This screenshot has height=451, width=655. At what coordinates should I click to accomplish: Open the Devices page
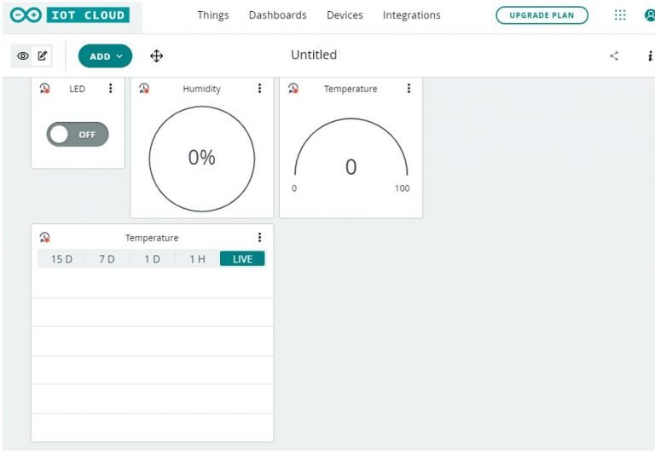point(345,15)
